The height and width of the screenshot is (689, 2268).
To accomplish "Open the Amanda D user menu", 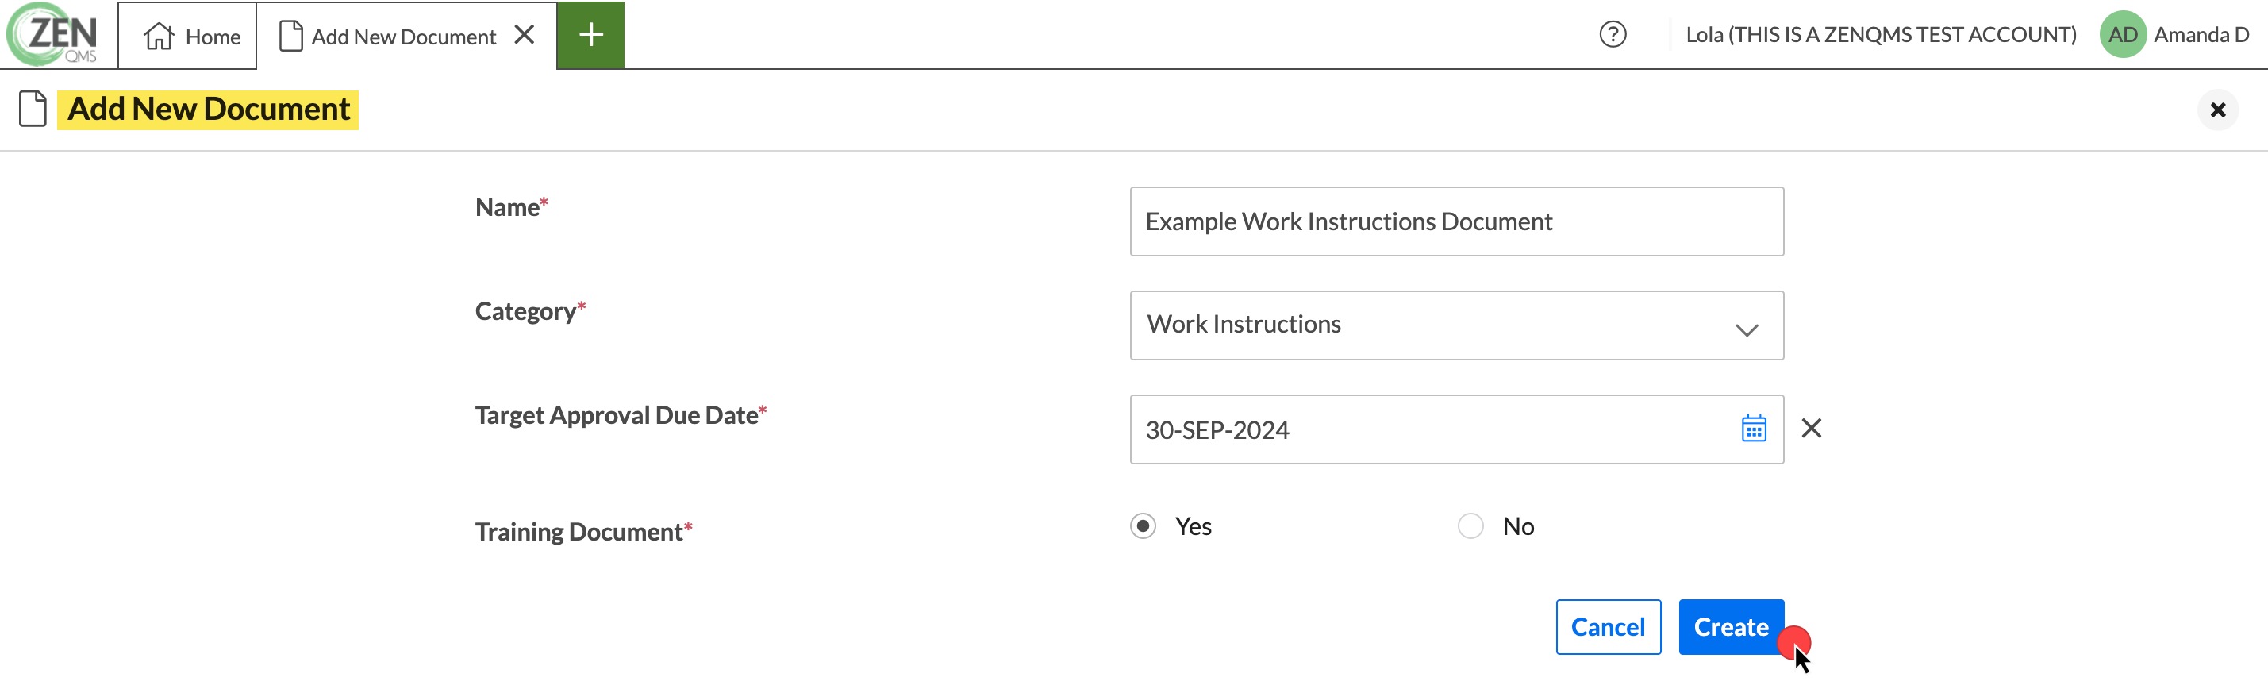I will click(x=2201, y=34).
